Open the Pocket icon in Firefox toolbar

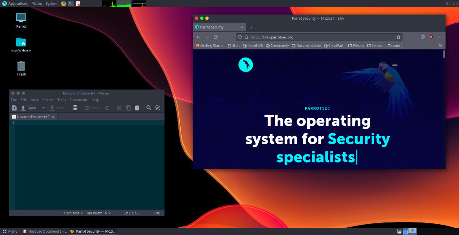coord(422,37)
